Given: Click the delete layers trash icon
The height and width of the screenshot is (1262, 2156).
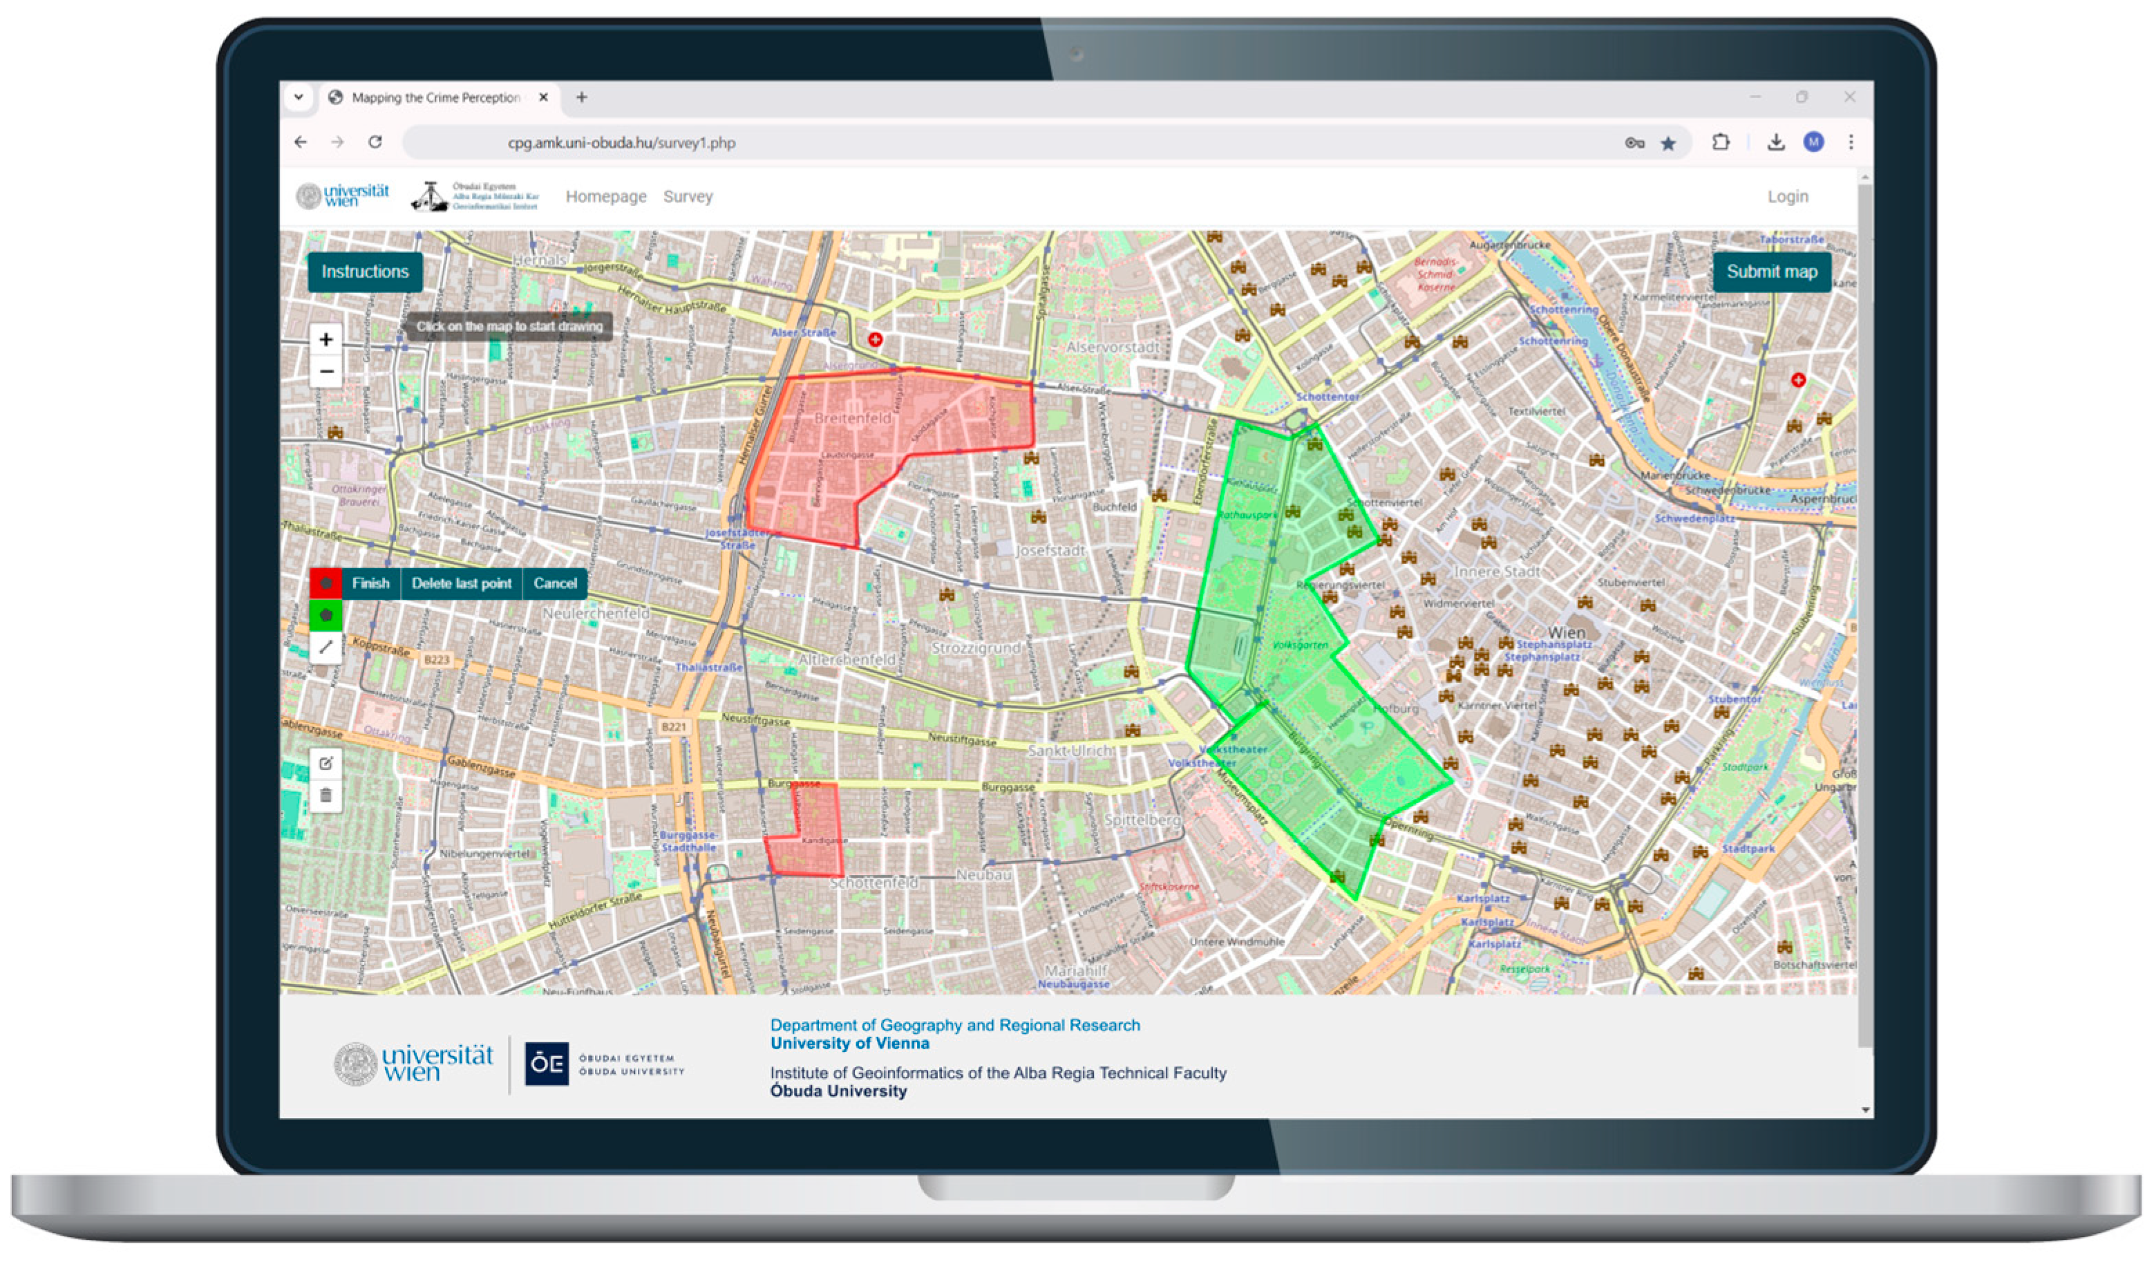Looking at the screenshot, I should pos(325,795).
